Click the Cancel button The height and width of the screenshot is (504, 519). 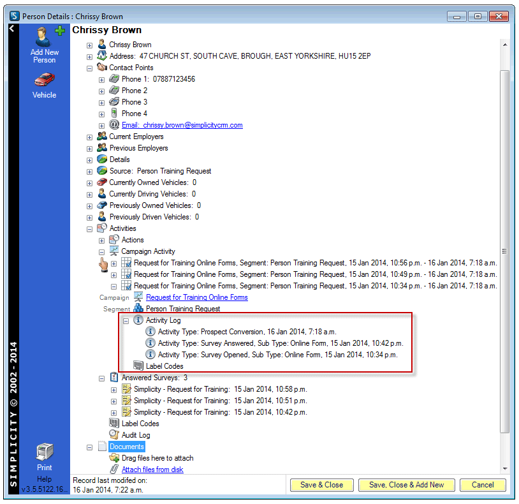coord(483,485)
